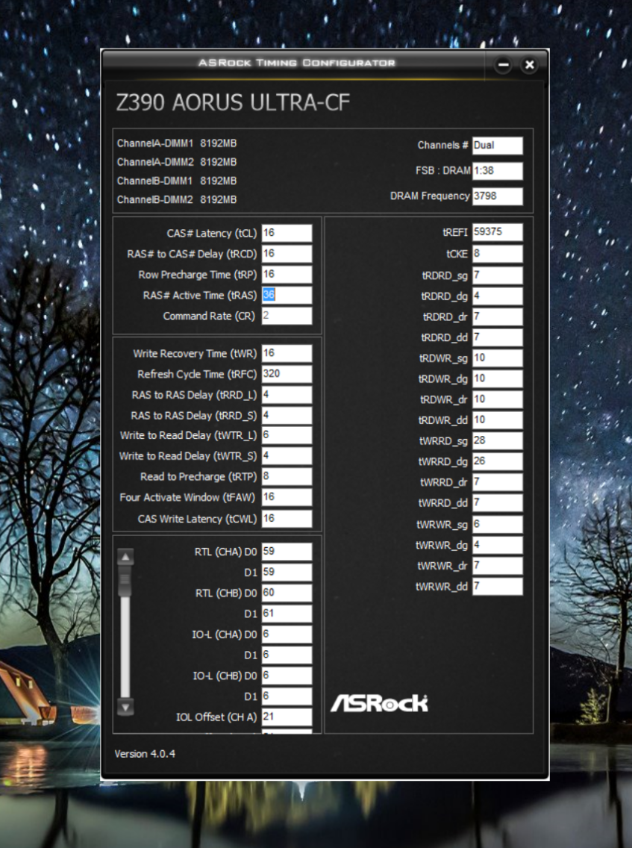The width and height of the screenshot is (632, 848).
Task: Click the IO-L (CHA) D0 field
Action: tap(287, 634)
